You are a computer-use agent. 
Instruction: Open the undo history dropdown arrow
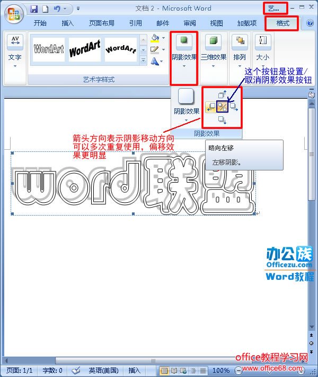(x=65, y=9)
